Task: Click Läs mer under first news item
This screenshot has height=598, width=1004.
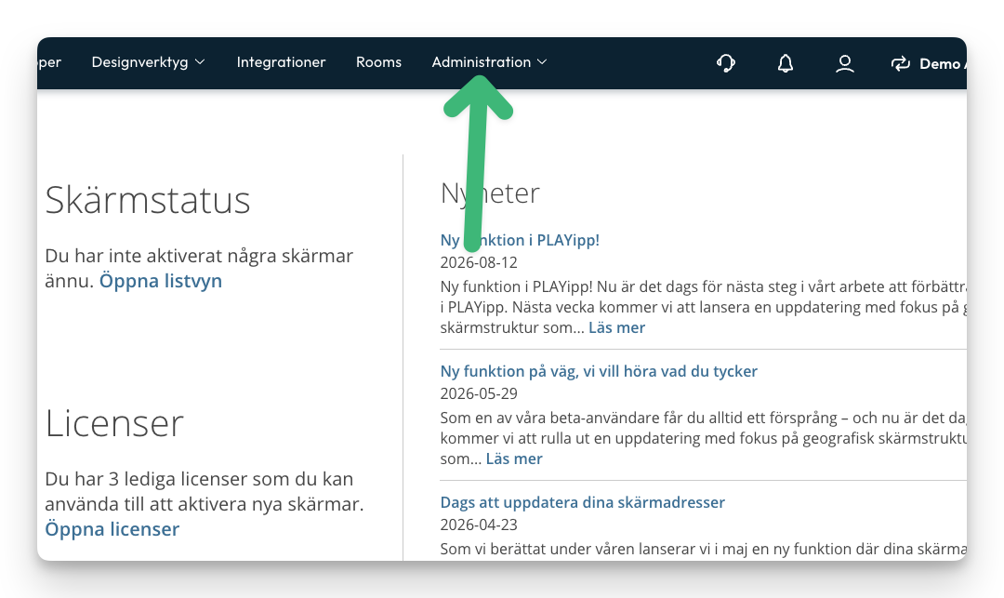Action: pos(616,327)
